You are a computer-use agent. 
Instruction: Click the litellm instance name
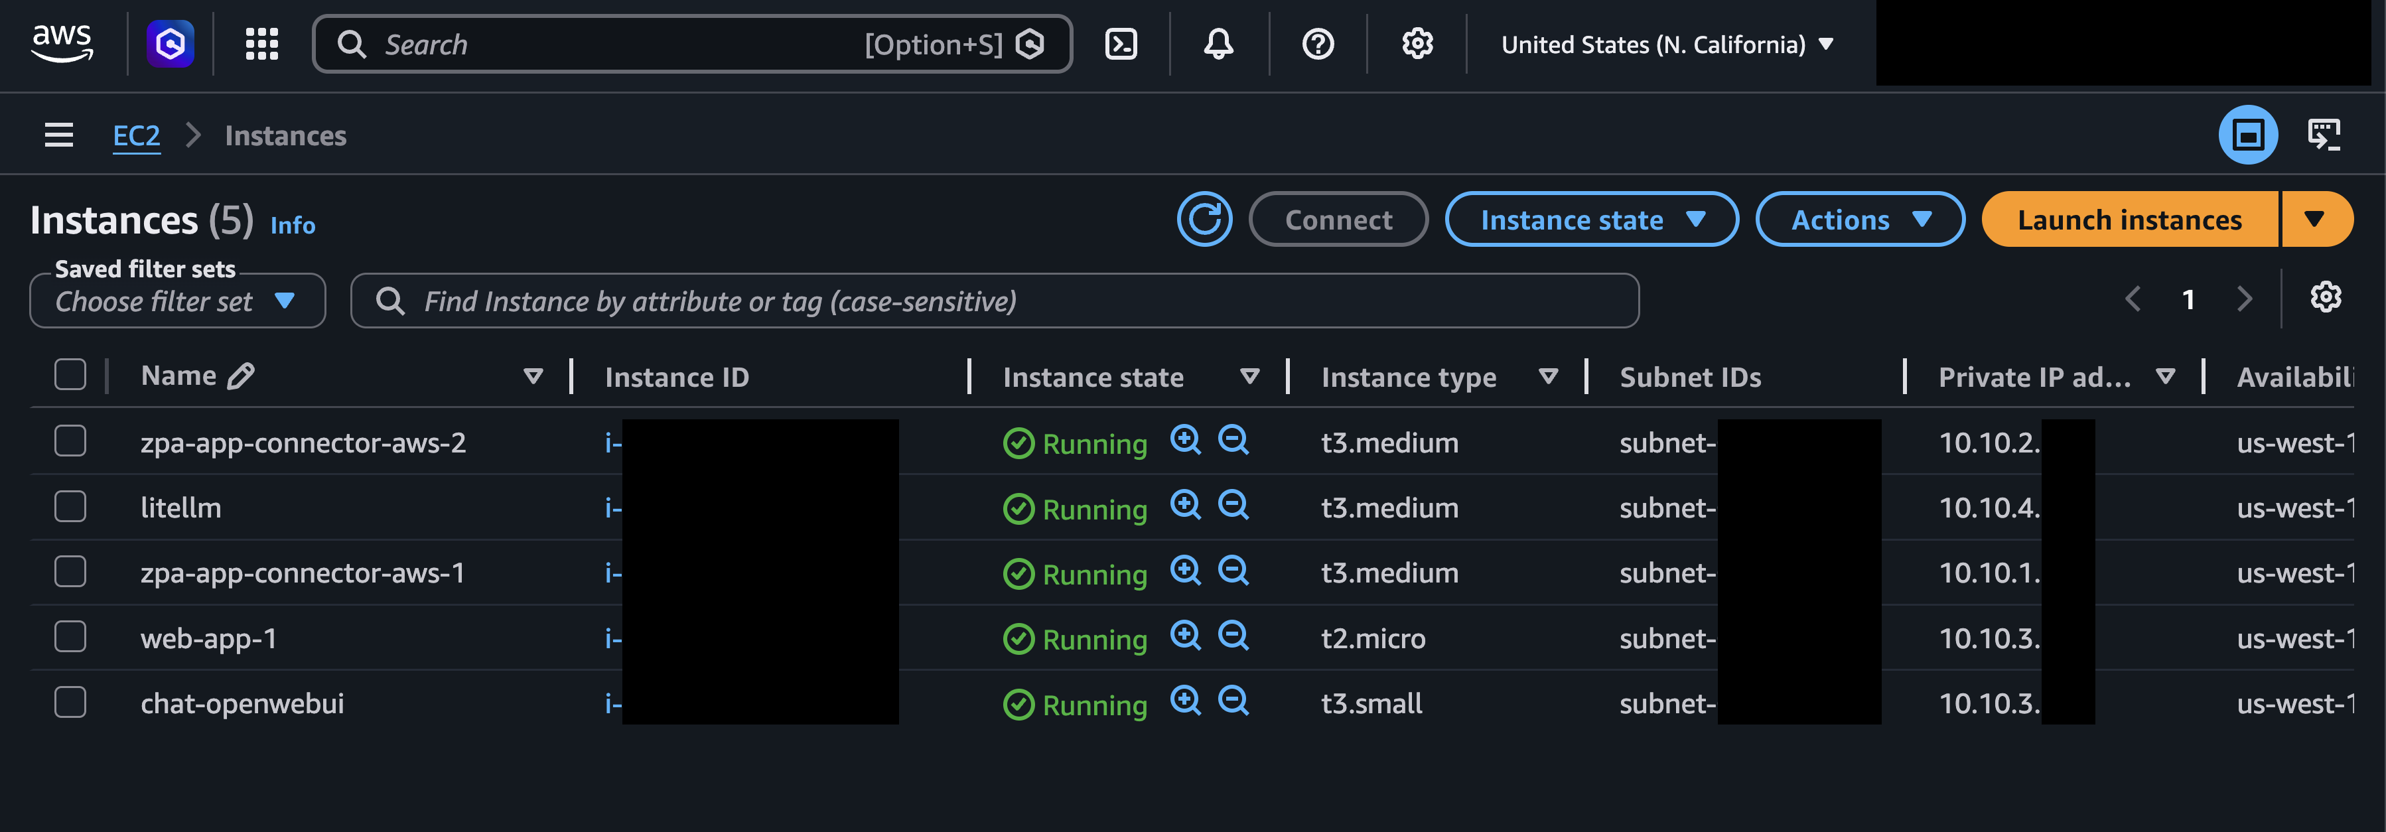click(x=180, y=508)
